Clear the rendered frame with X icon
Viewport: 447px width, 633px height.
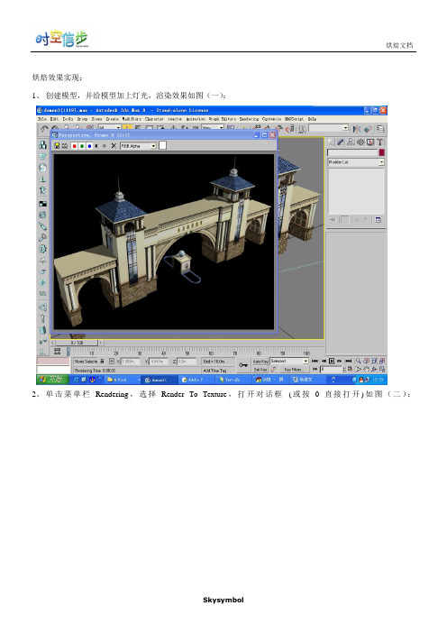pyautogui.click(x=114, y=146)
